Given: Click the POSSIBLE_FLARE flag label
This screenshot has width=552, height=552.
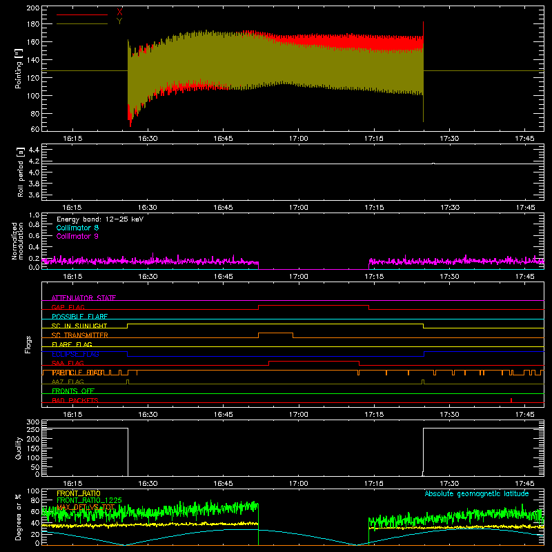Looking at the screenshot, I should [x=79, y=317].
